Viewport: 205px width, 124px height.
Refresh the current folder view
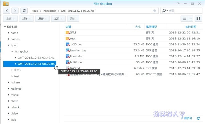[x=24, y=10]
